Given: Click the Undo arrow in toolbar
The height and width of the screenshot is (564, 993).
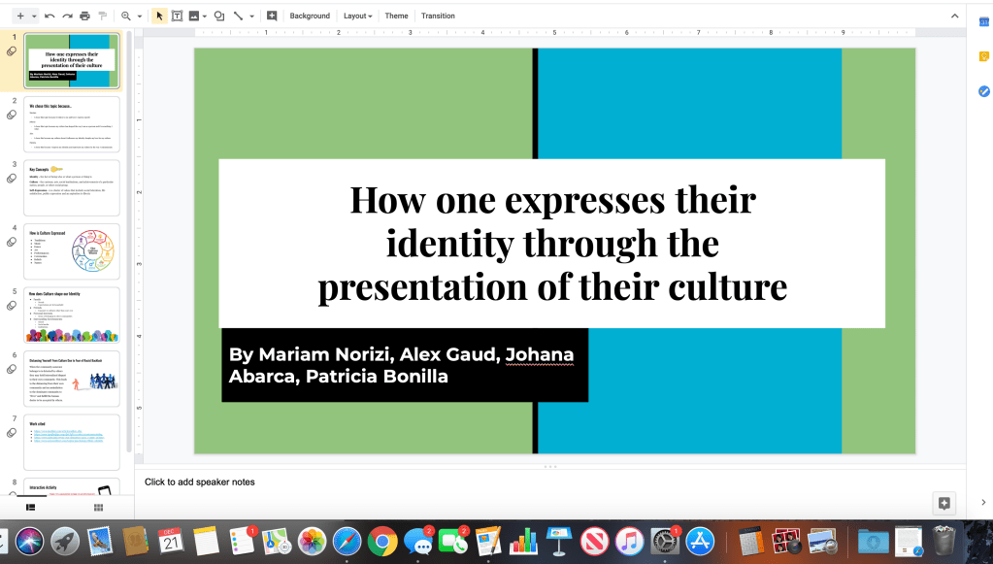Looking at the screenshot, I should click(x=50, y=17).
